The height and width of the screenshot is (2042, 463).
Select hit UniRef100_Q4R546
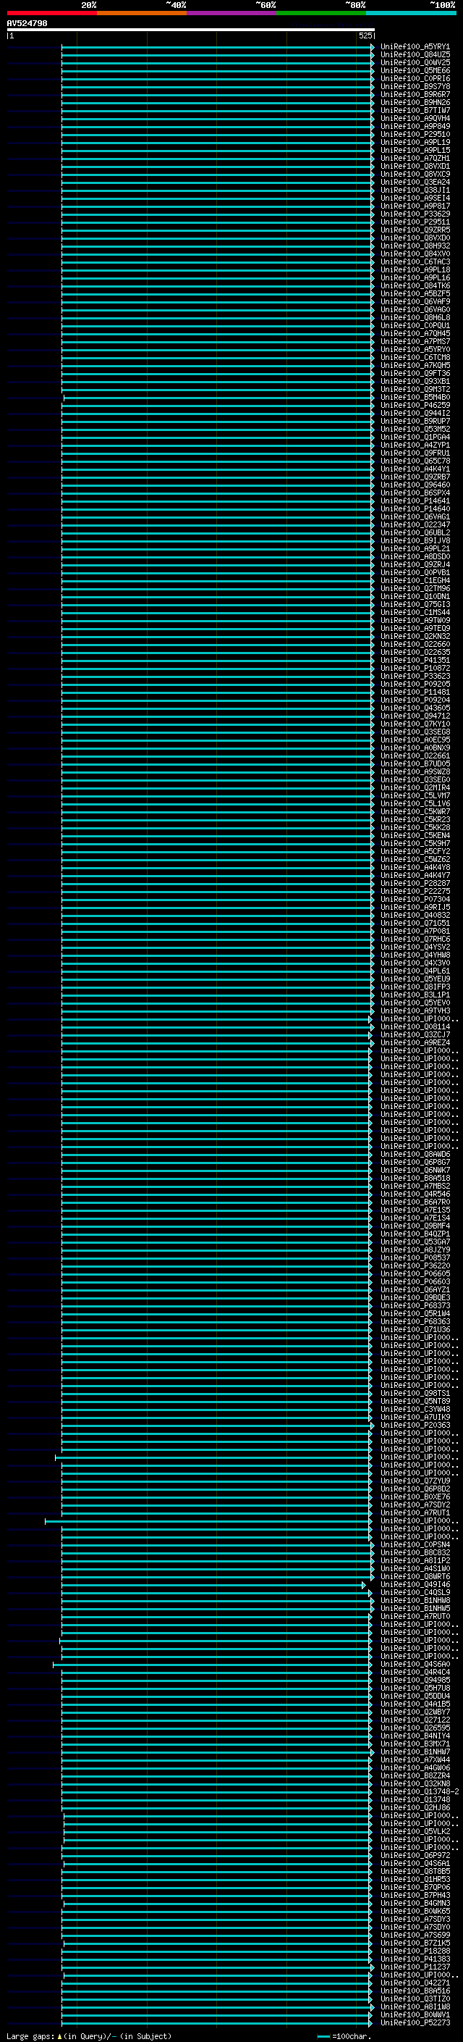415,1194
